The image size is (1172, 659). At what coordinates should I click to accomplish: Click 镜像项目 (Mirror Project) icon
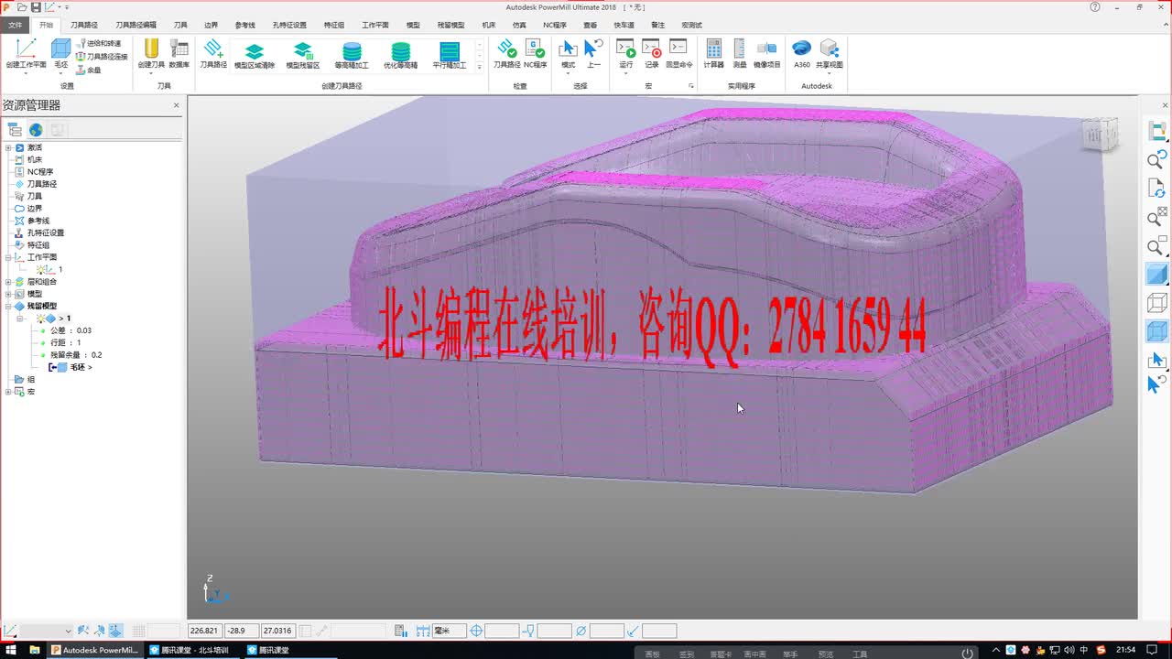tap(767, 49)
